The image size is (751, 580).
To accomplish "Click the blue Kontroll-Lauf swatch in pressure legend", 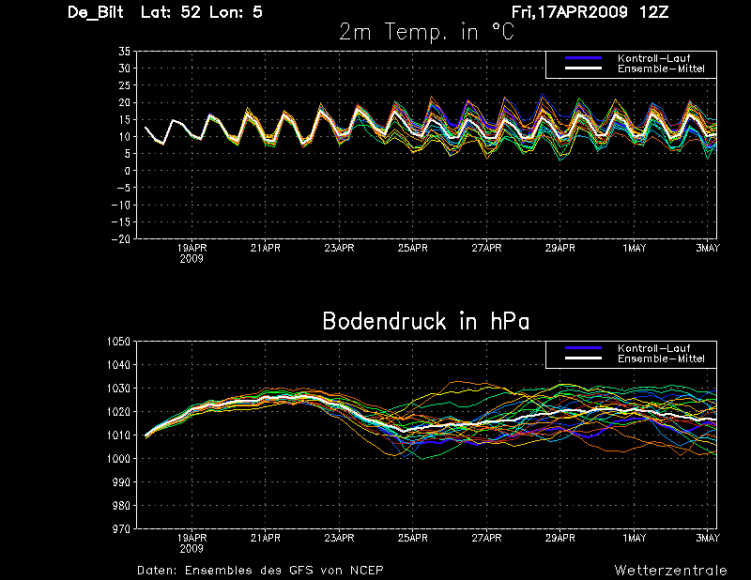I will tap(583, 348).
